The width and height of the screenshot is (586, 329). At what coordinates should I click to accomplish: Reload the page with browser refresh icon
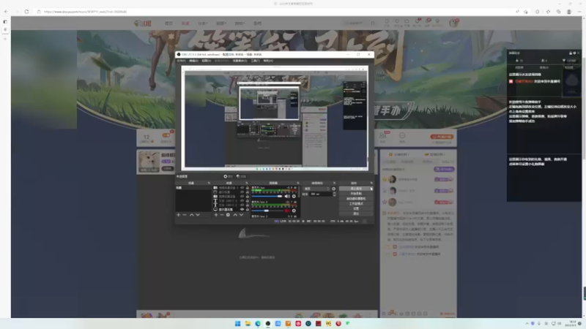(x=26, y=12)
